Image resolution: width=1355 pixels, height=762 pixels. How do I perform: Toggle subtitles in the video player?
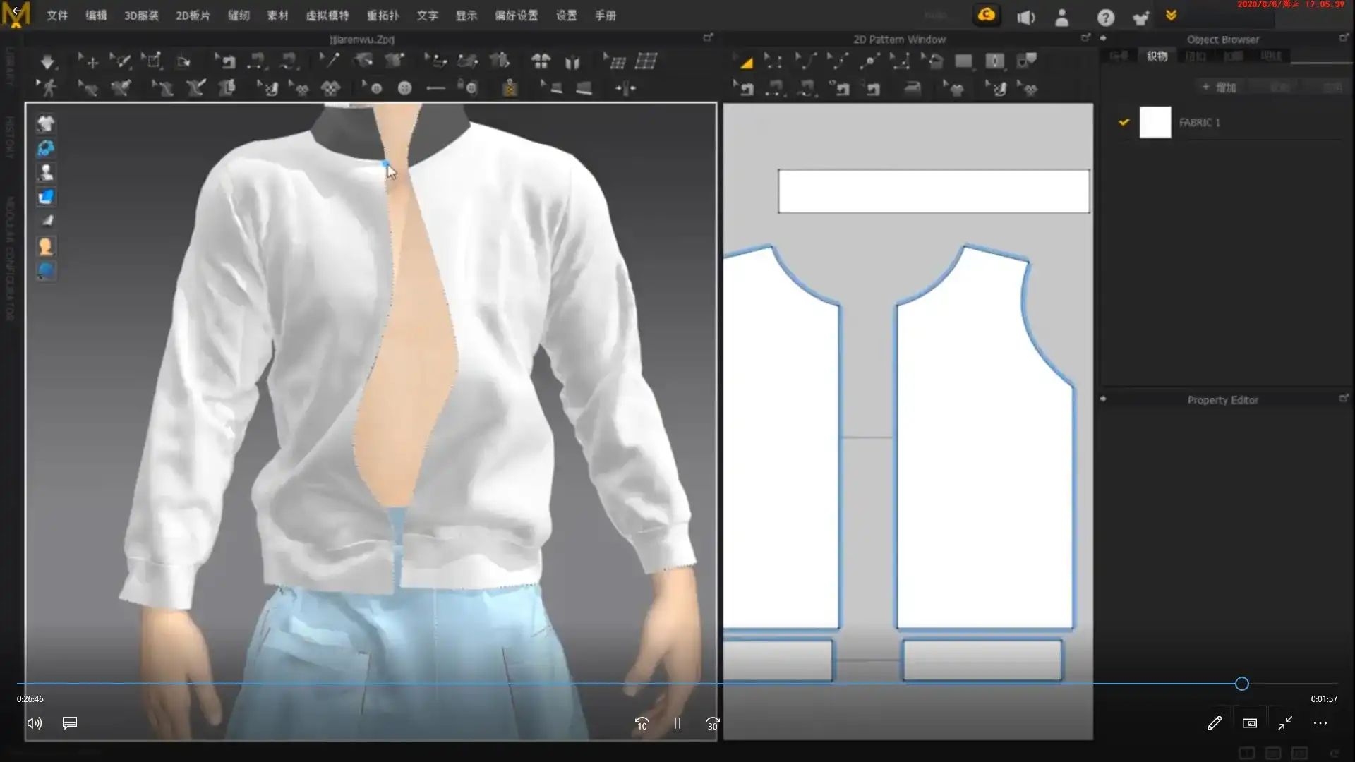tap(69, 723)
